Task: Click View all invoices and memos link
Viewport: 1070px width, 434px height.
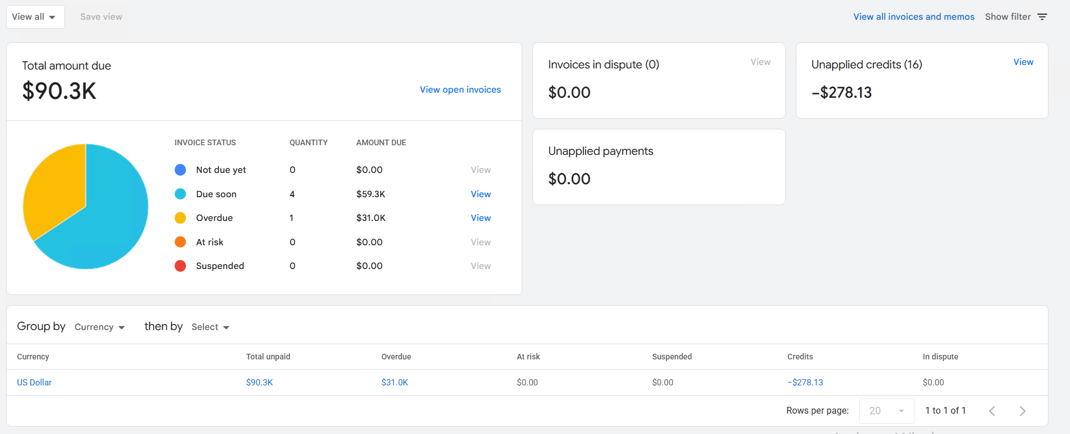Action: [913, 17]
